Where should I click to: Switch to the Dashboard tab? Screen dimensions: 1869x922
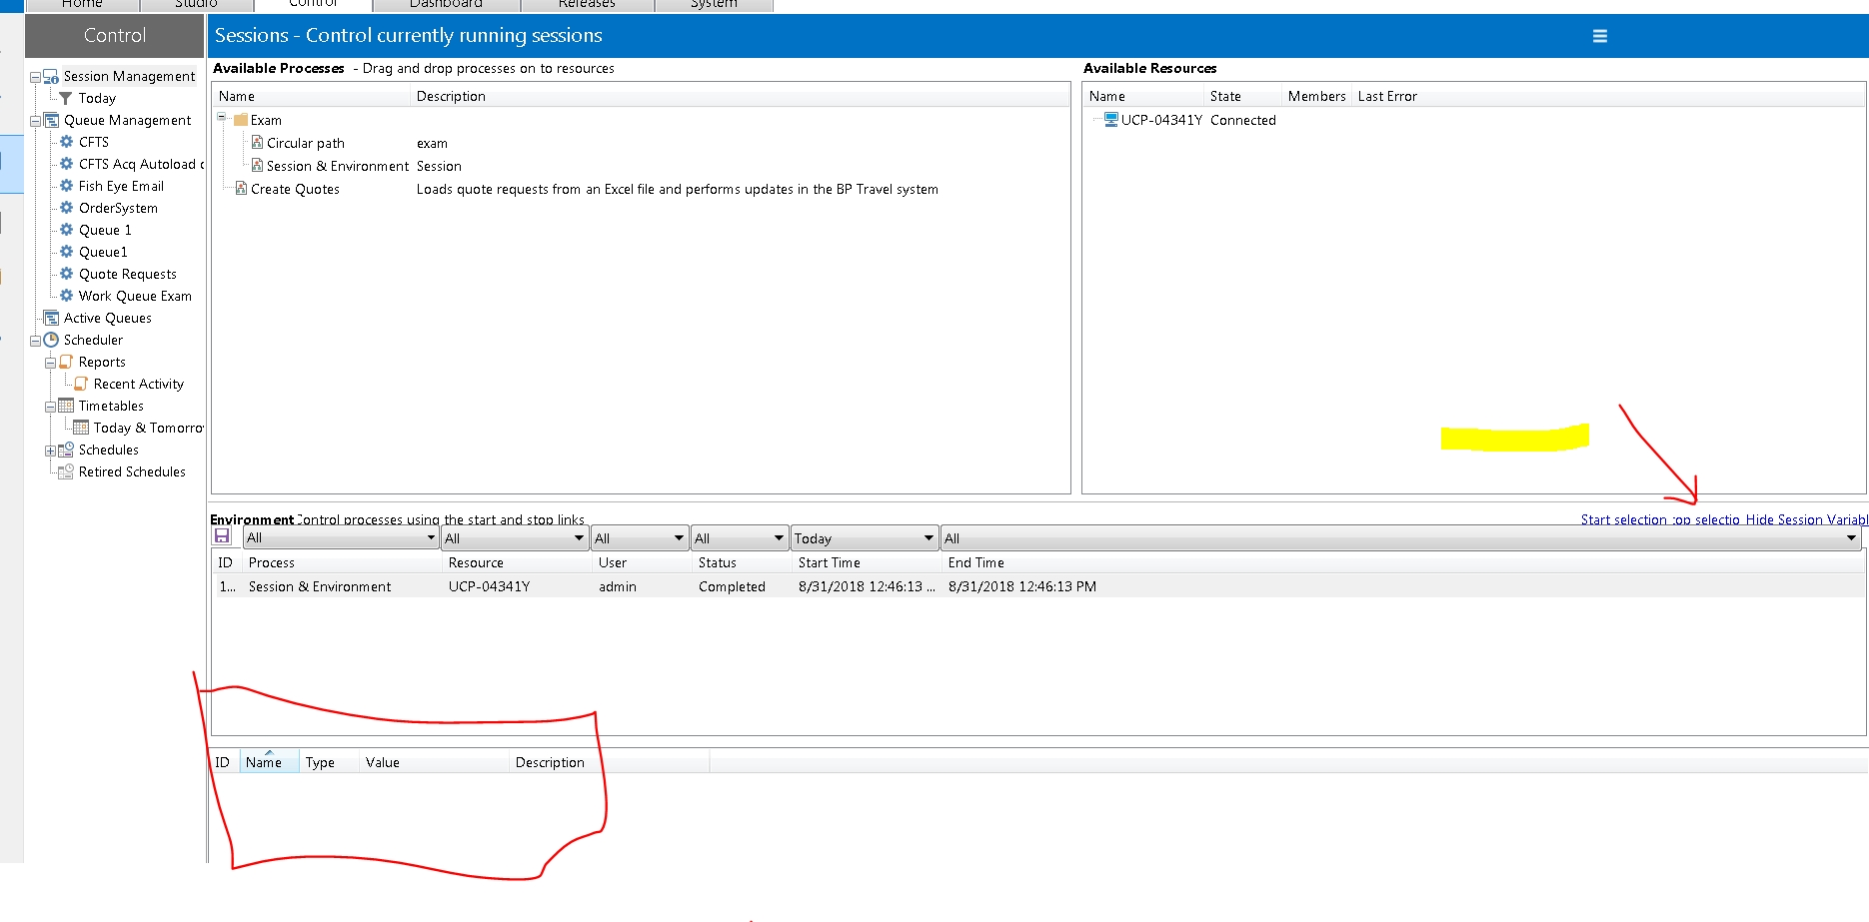(x=446, y=4)
